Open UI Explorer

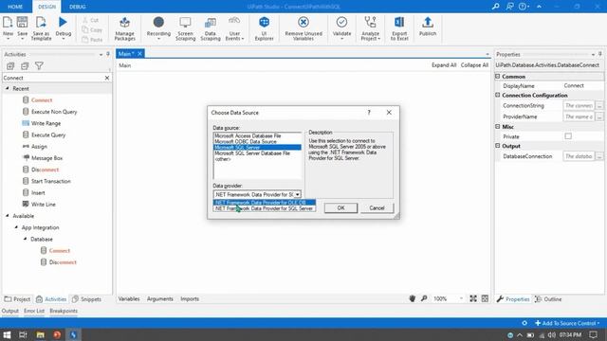(265, 28)
